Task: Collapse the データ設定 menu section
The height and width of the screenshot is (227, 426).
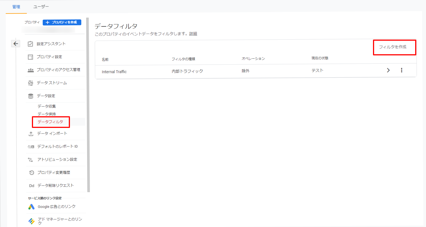Action: tap(46, 96)
